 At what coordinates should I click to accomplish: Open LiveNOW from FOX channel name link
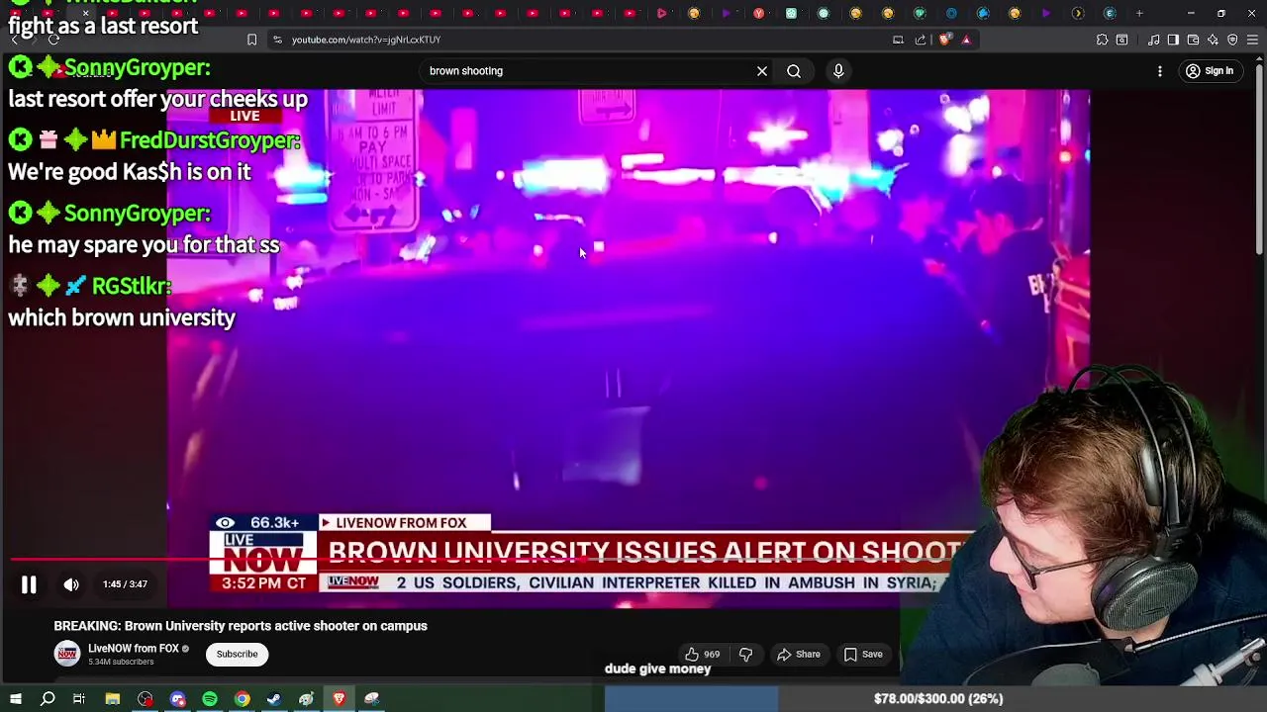tap(133, 649)
